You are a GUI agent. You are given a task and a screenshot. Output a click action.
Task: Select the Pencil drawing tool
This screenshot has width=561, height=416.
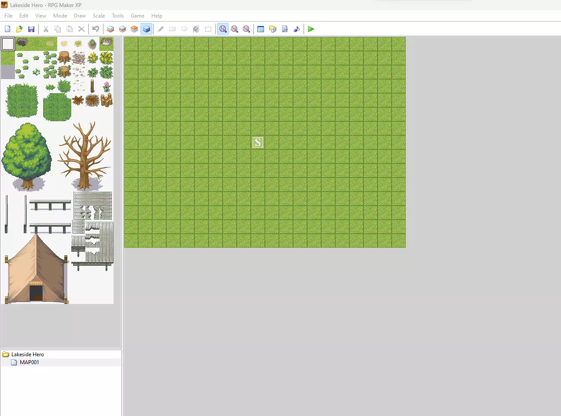[x=161, y=29]
